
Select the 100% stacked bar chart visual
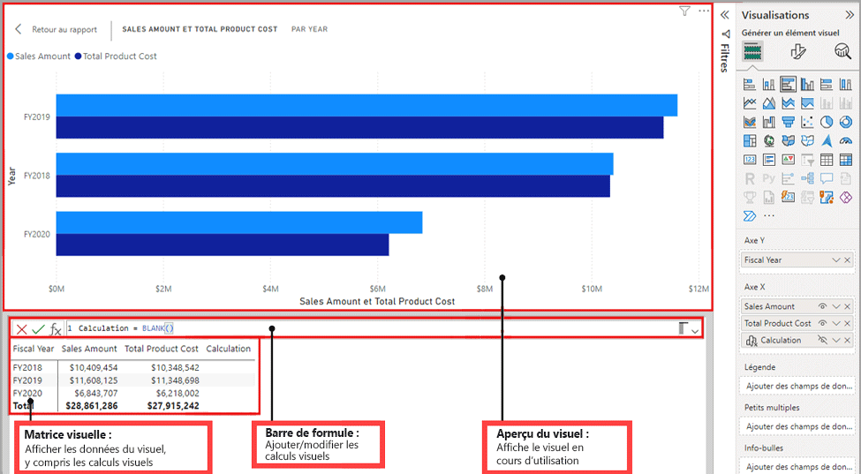click(x=827, y=85)
